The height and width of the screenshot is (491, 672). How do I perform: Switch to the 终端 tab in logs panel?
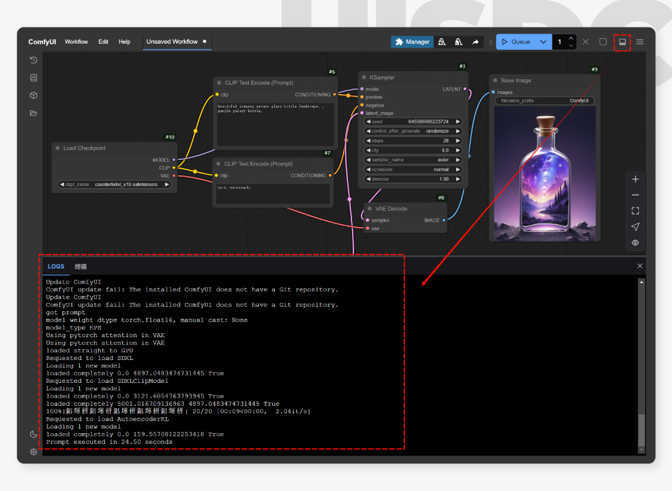[x=81, y=266]
